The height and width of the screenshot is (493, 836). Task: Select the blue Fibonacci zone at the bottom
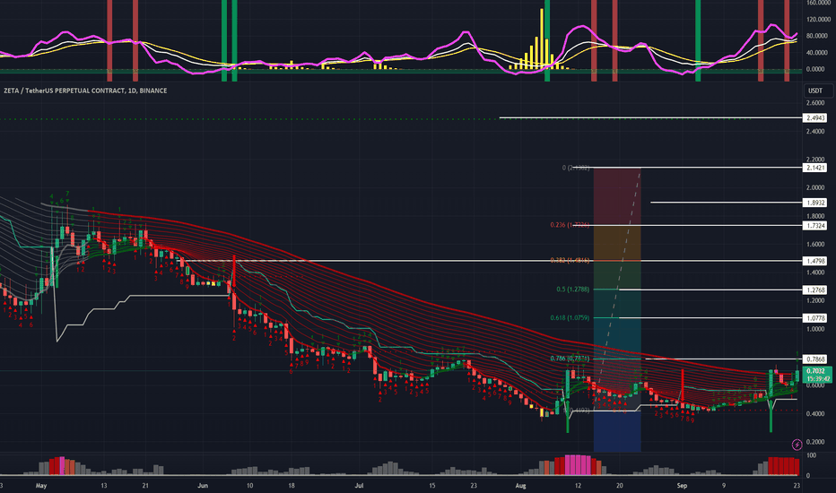[x=617, y=431]
